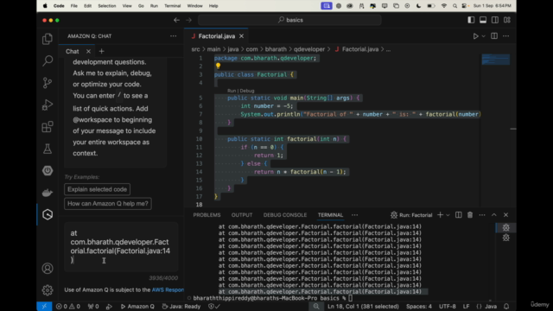Kill the terminal with the trash icon
553x311 pixels.
point(470,215)
